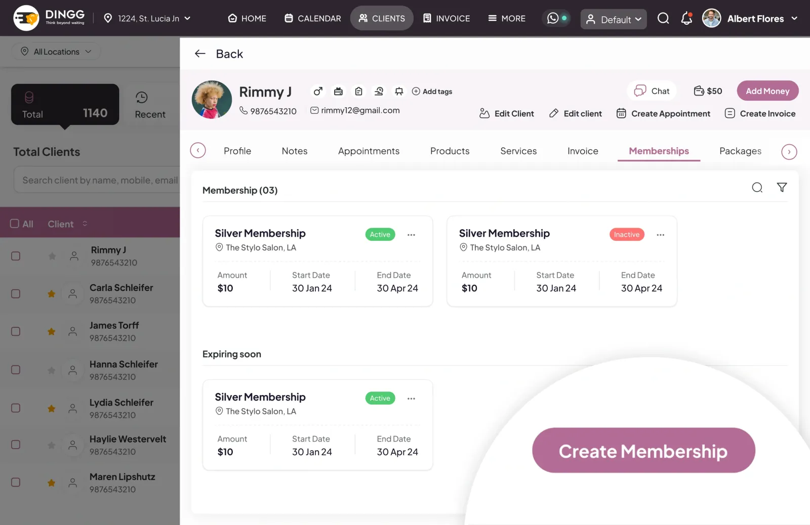Open the Default profile dropdown

pos(614,19)
